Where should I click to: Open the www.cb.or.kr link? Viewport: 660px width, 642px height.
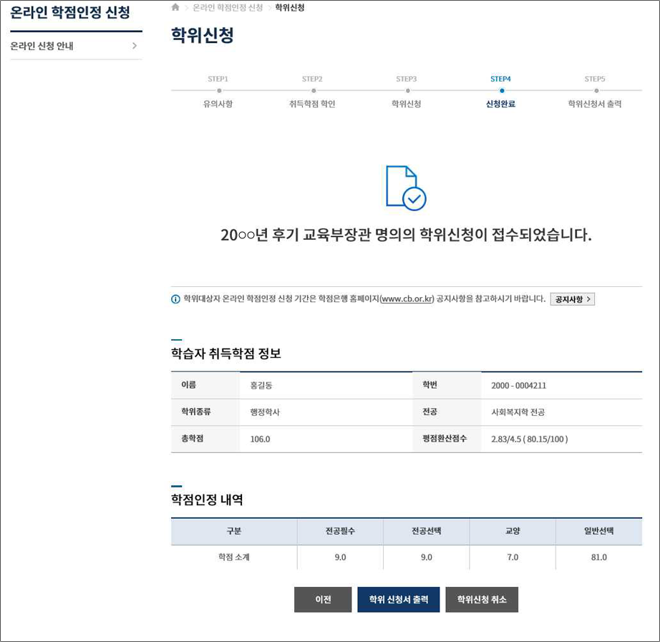[407, 299]
